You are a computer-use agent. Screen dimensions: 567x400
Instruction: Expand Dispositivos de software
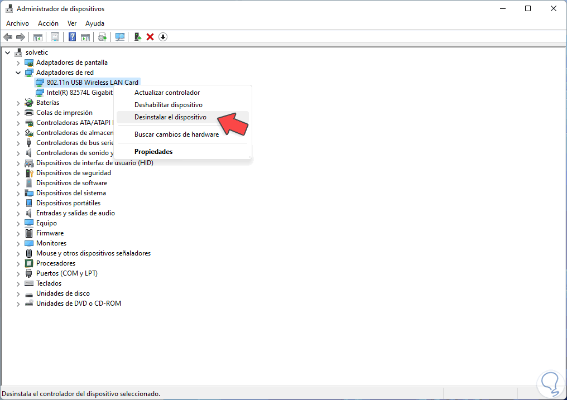[18, 183]
